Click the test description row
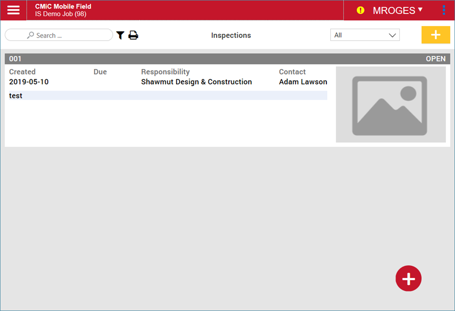 click(x=168, y=96)
